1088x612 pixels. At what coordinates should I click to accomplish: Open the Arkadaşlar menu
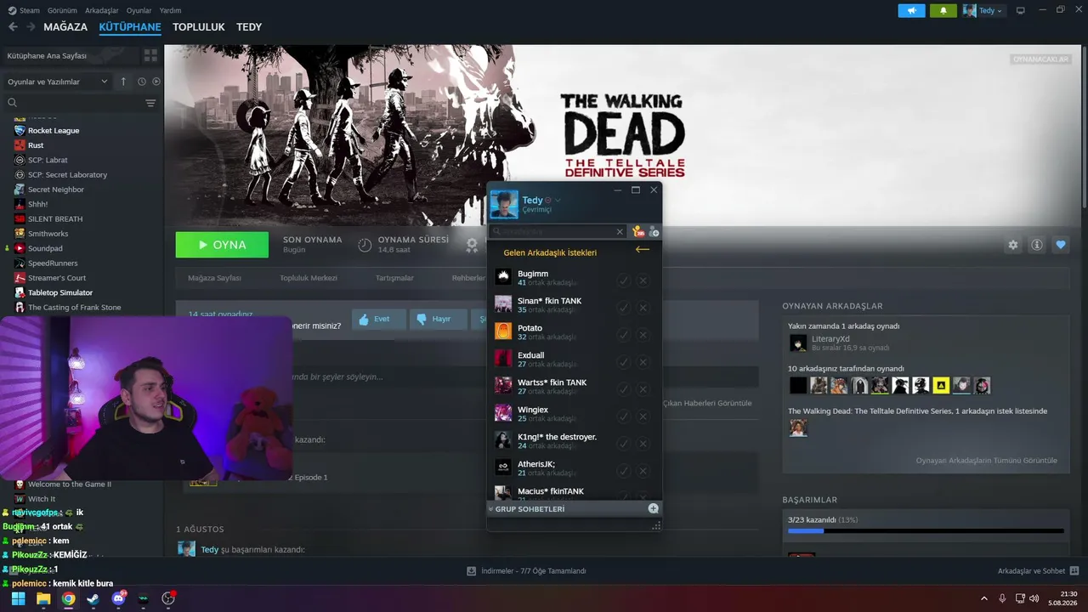pos(103,10)
